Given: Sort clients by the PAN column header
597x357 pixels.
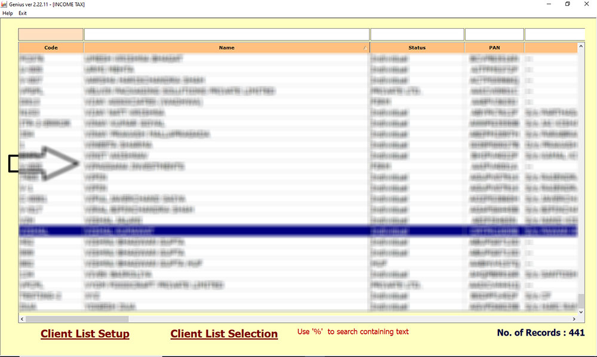Looking at the screenshot, I should (x=494, y=47).
